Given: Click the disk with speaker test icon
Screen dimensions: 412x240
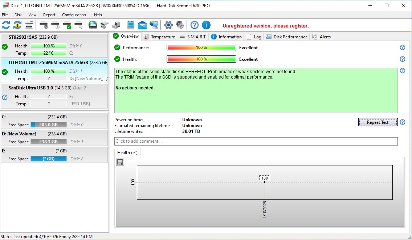Looking at the screenshot, I should 44,25.
